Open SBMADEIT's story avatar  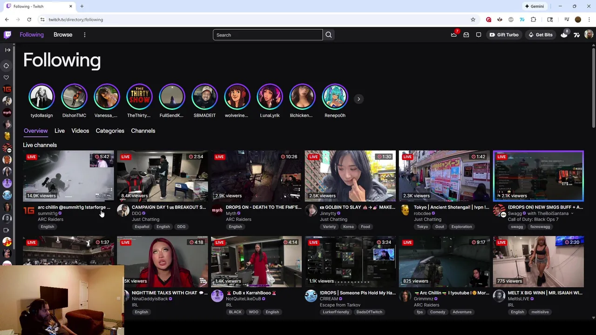tap(204, 97)
